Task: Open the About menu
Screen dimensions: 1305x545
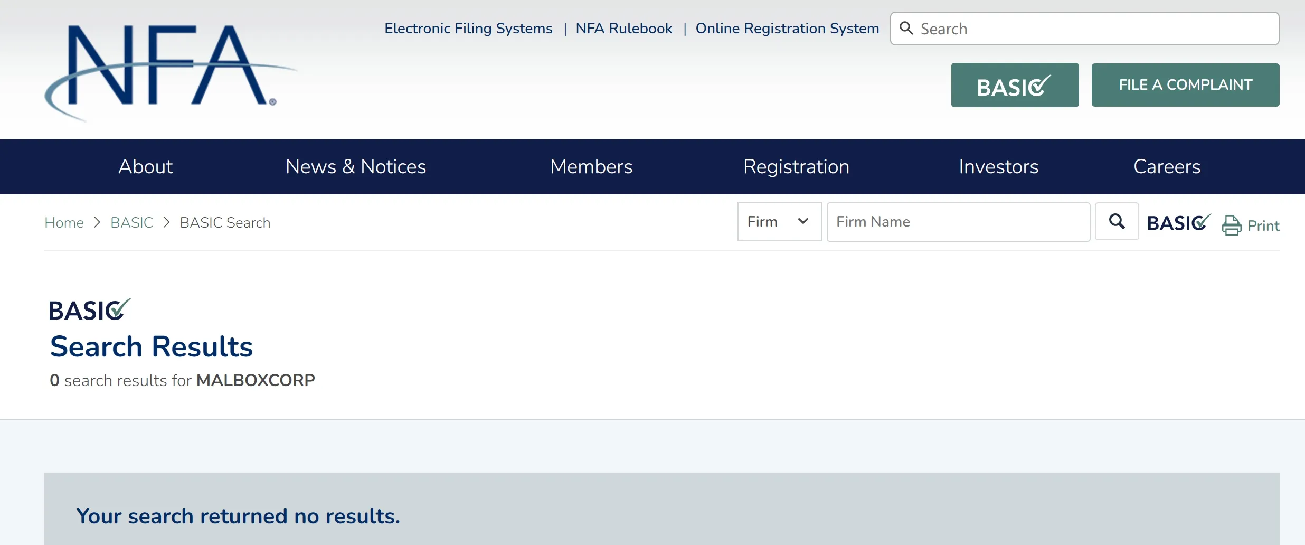Action: pos(146,167)
